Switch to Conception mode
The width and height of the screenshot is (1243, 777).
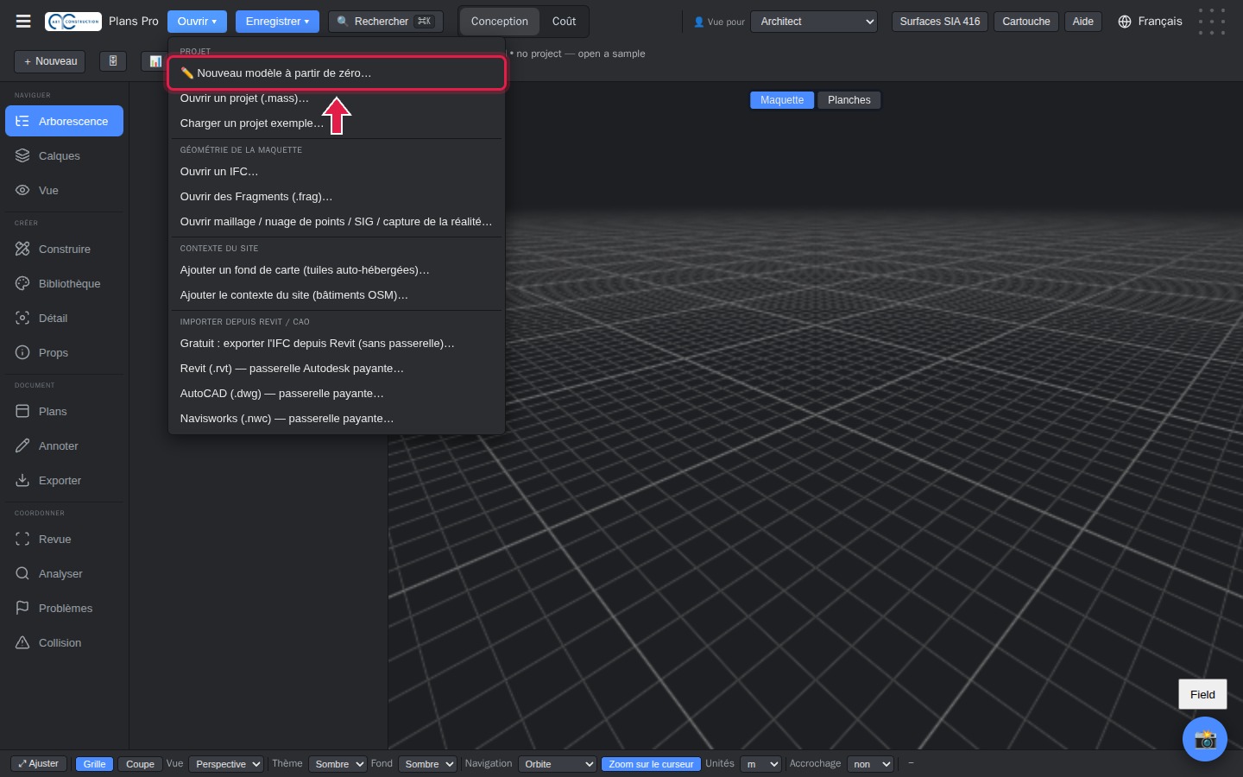pyautogui.click(x=500, y=22)
